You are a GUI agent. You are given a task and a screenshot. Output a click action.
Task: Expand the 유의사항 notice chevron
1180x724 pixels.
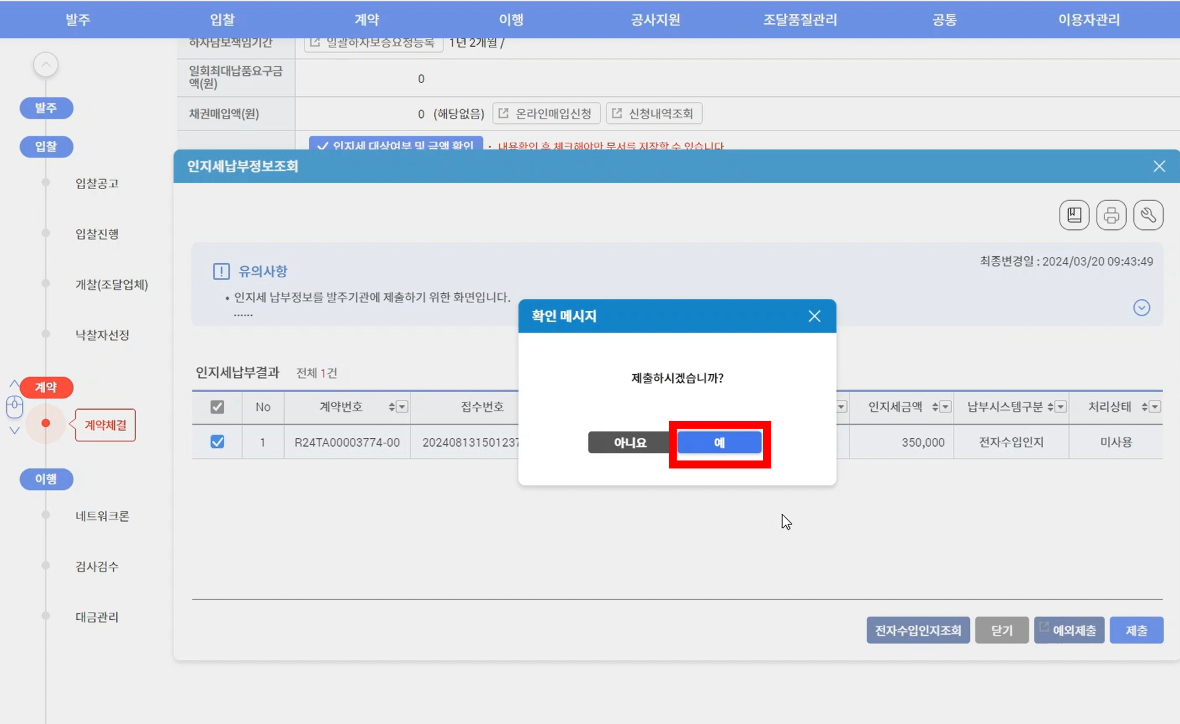[1141, 307]
